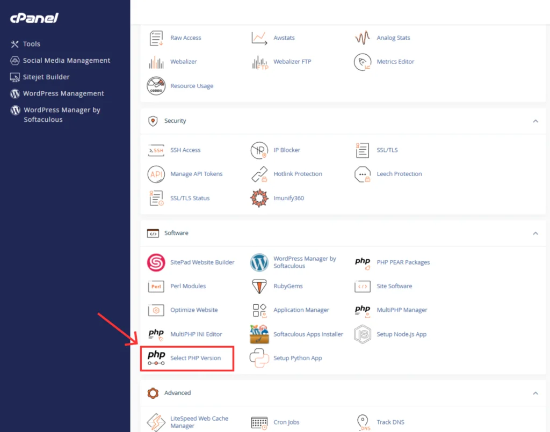The image size is (550, 432).
Task: Click the Site Software link text
Action: (x=394, y=286)
